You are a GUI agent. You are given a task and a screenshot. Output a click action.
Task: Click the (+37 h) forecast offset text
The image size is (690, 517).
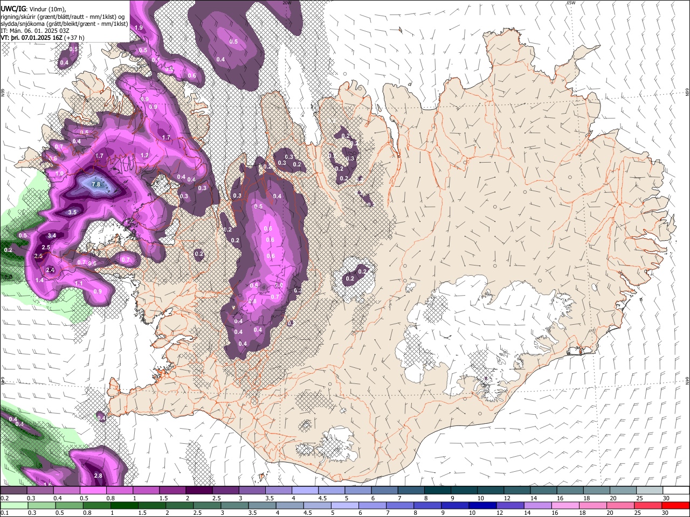(x=74, y=38)
